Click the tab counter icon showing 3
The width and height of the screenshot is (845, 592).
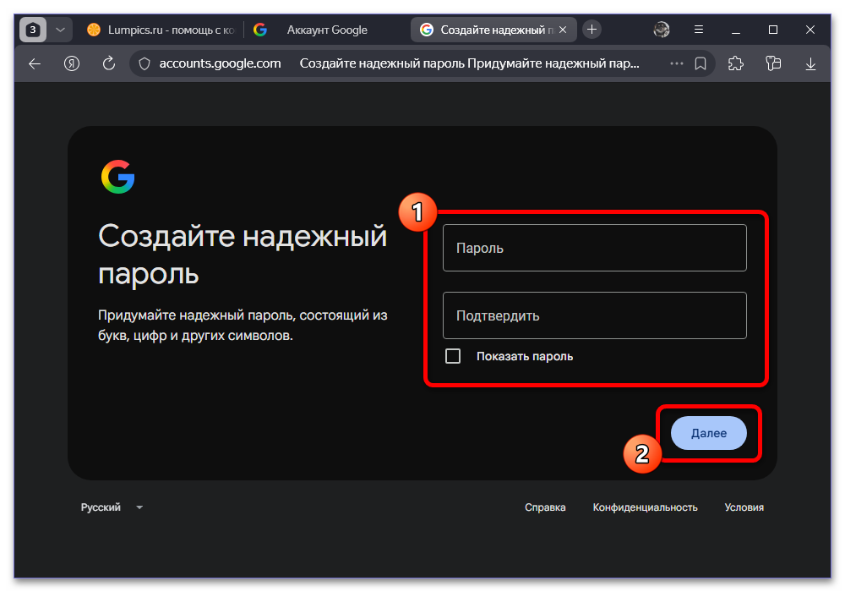pos(33,30)
